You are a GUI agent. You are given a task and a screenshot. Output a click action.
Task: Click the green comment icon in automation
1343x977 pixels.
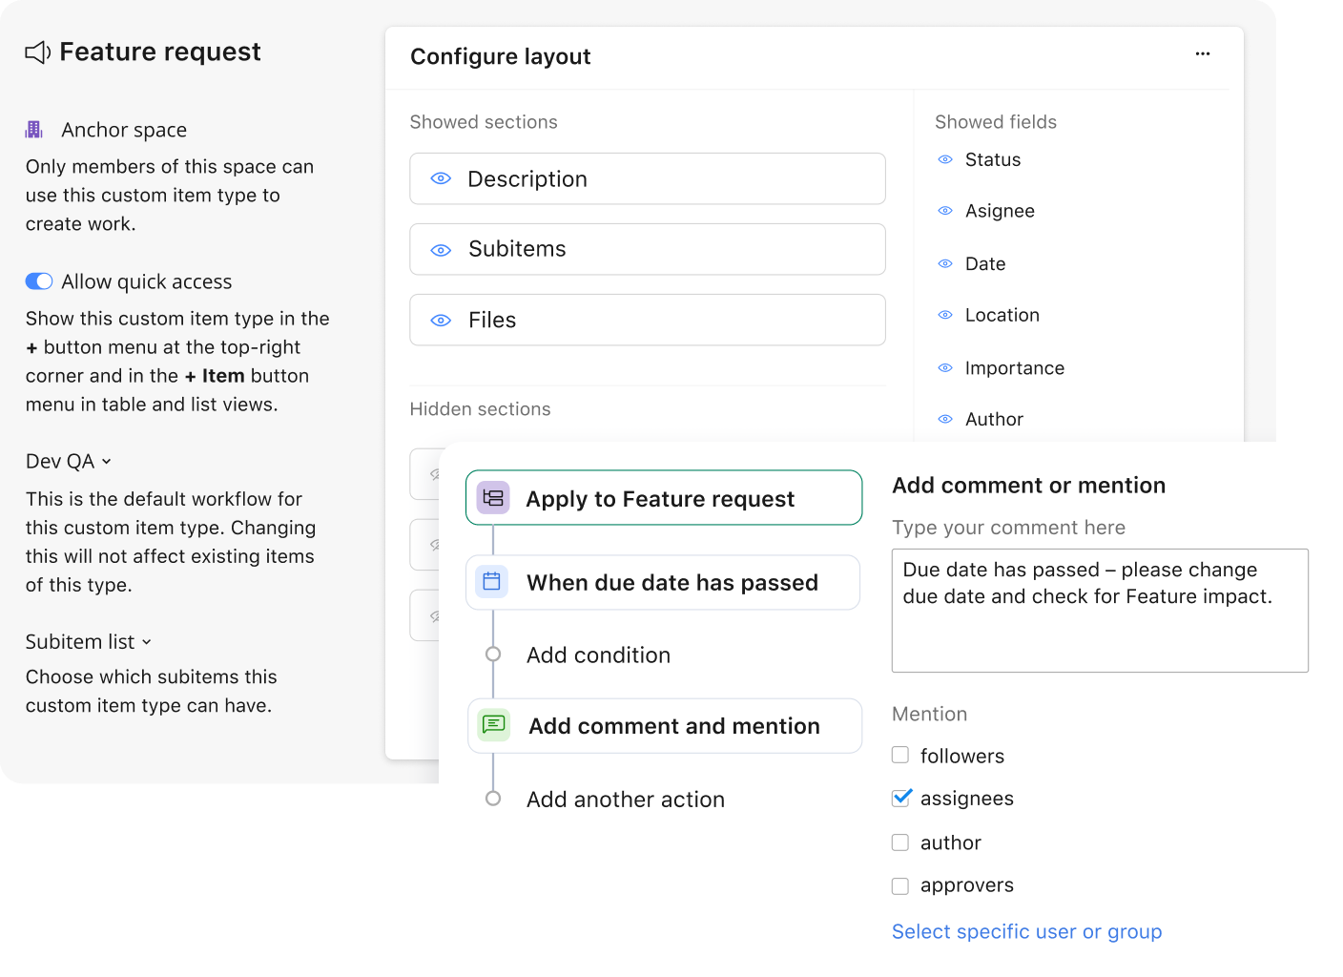pyautogui.click(x=494, y=725)
